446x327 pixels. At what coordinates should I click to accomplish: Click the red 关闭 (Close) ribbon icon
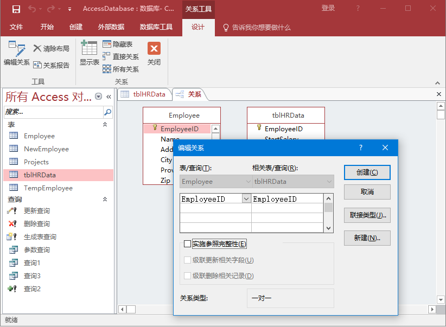[x=154, y=53]
